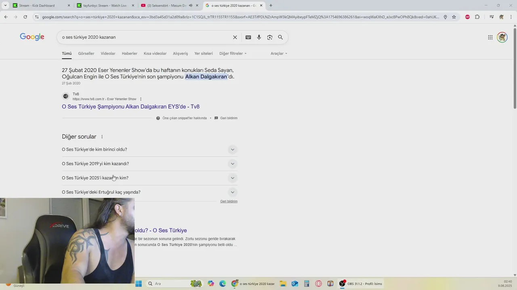Open the on-screen keyboard input tool

pos(248,37)
